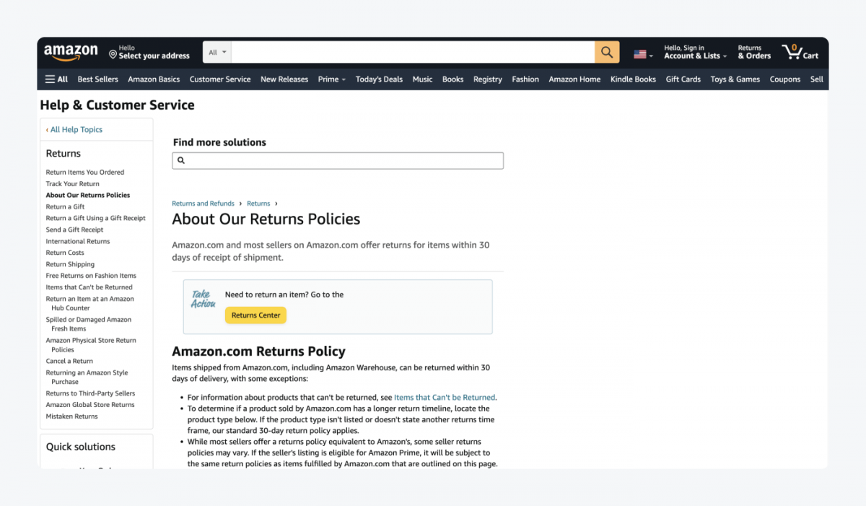This screenshot has height=506, width=866.
Task: Open the shopping Cart
Action: [x=800, y=51]
